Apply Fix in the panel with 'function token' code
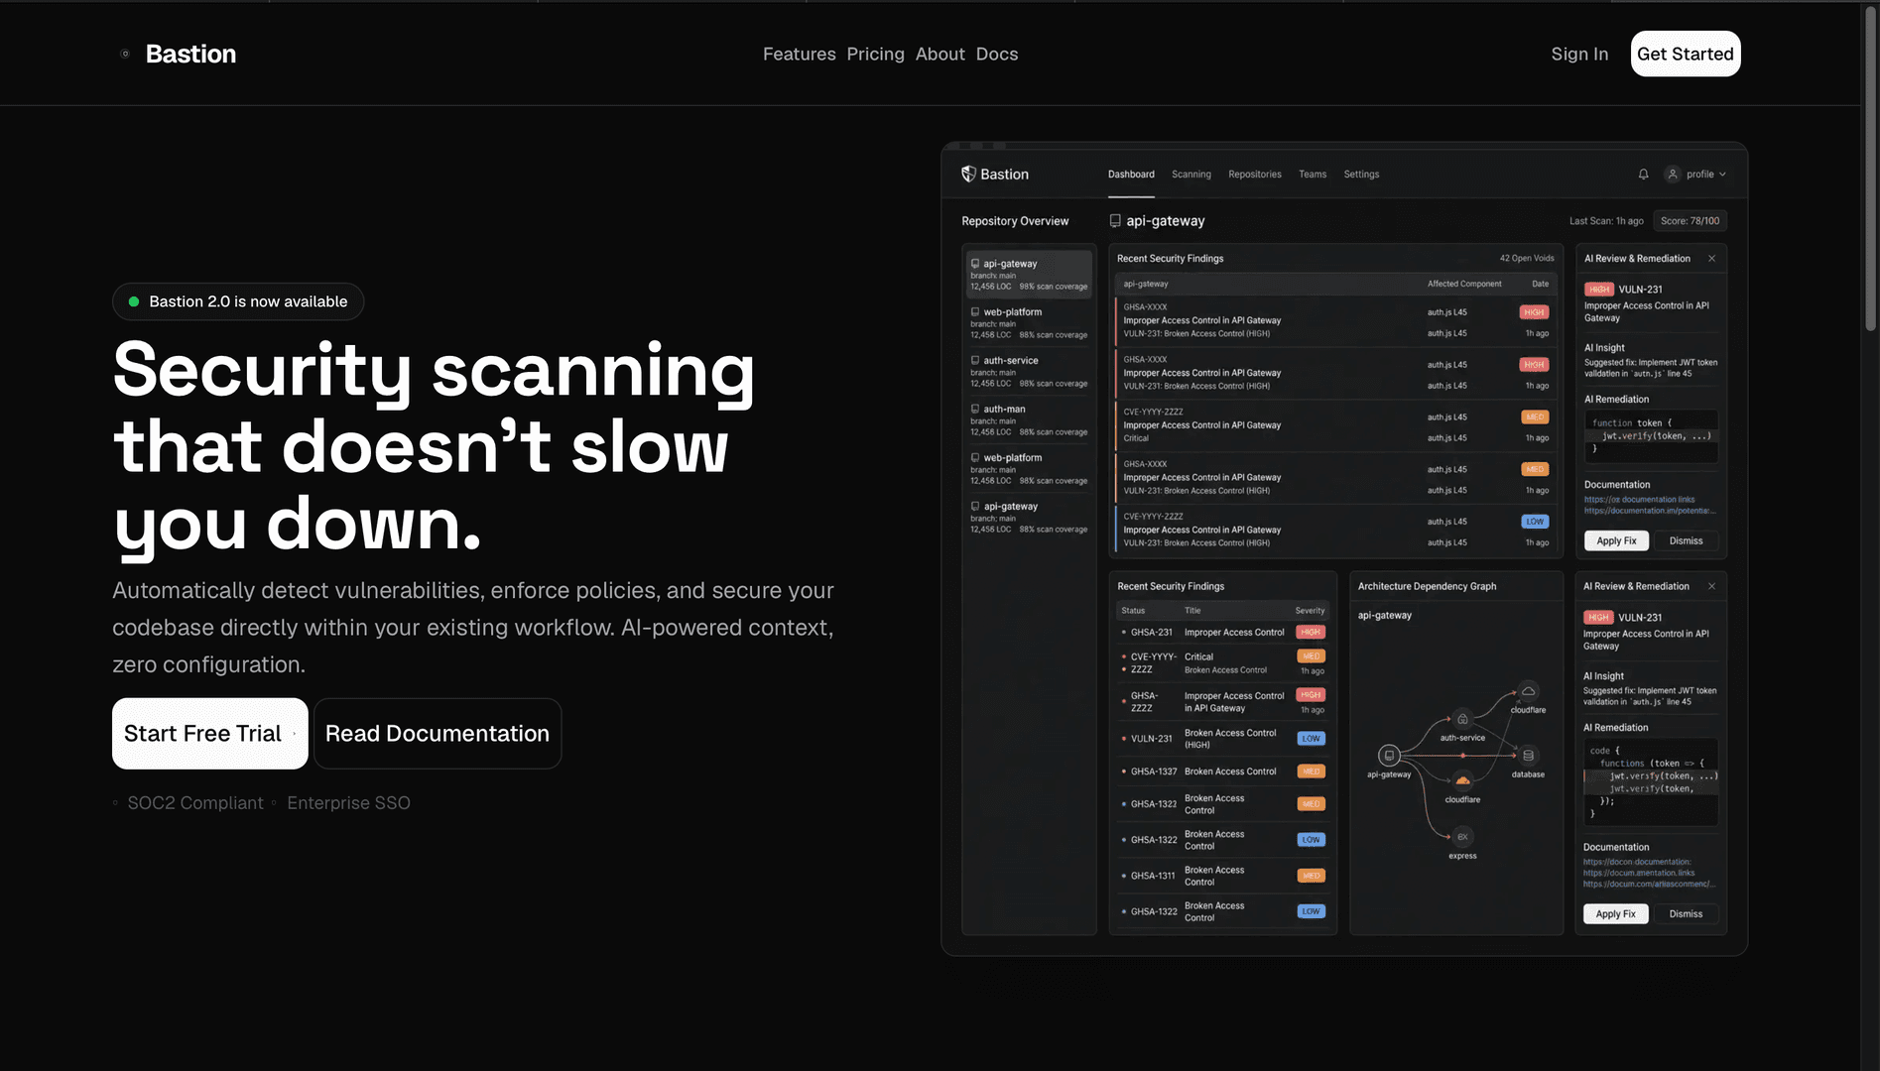The width and height of the screenshot is (1880, 1071). pos(1616,540)
